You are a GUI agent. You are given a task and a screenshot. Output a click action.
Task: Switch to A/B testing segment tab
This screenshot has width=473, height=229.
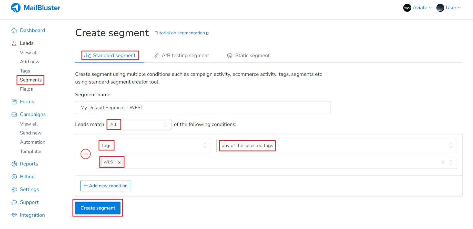(x=181, y=56)
